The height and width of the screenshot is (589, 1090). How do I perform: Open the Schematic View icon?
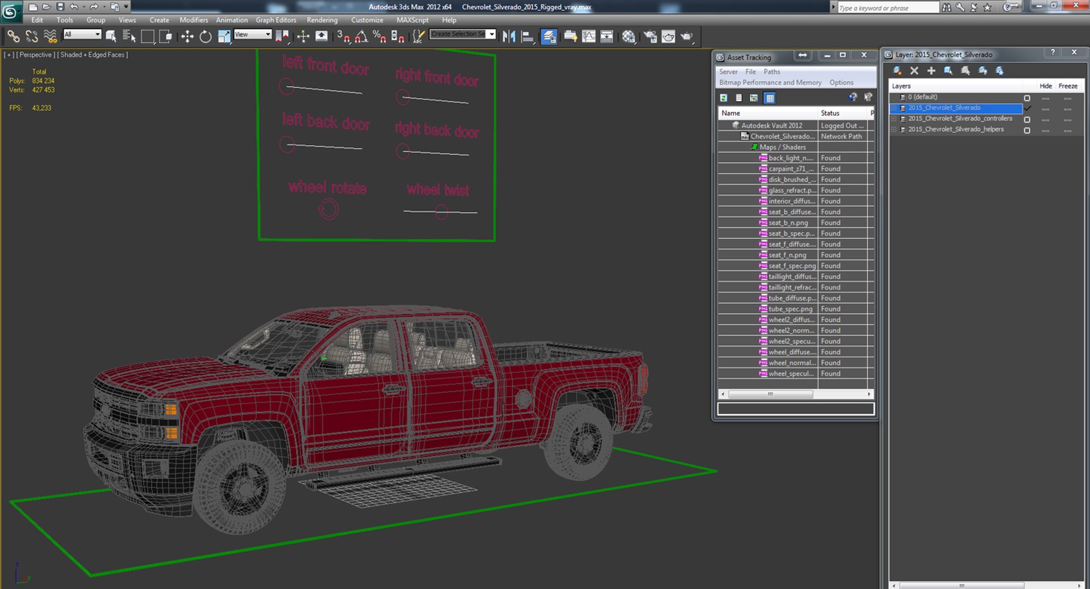607,37
